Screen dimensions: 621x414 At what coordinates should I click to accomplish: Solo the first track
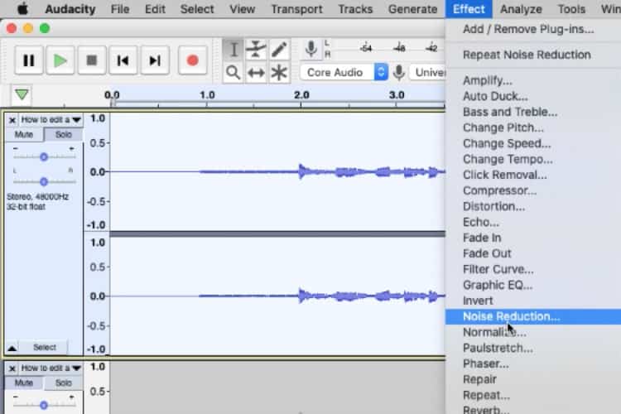point(64,134)
